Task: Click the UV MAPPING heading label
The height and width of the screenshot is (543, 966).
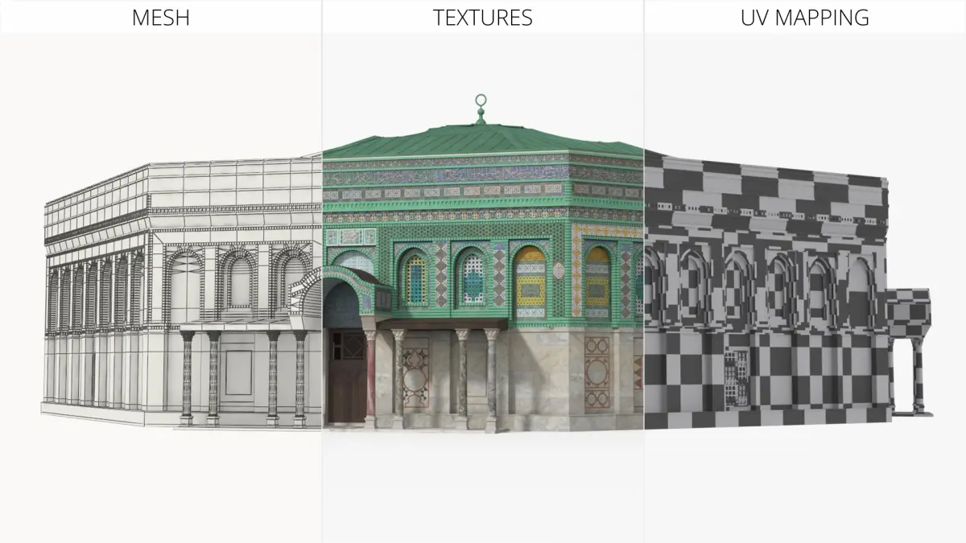Action: point(804,18)
